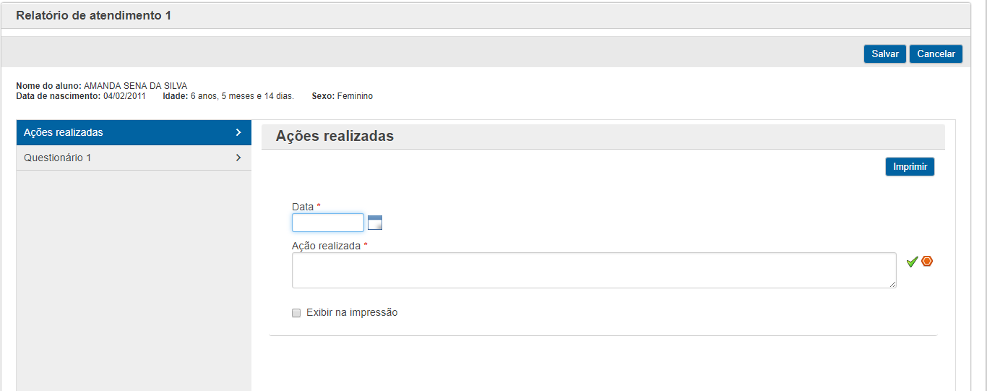The height and width of the screenshot is (391, 987).
Task: Click the orange cancel icon beside the text area
Action: (x=927, y=261)
